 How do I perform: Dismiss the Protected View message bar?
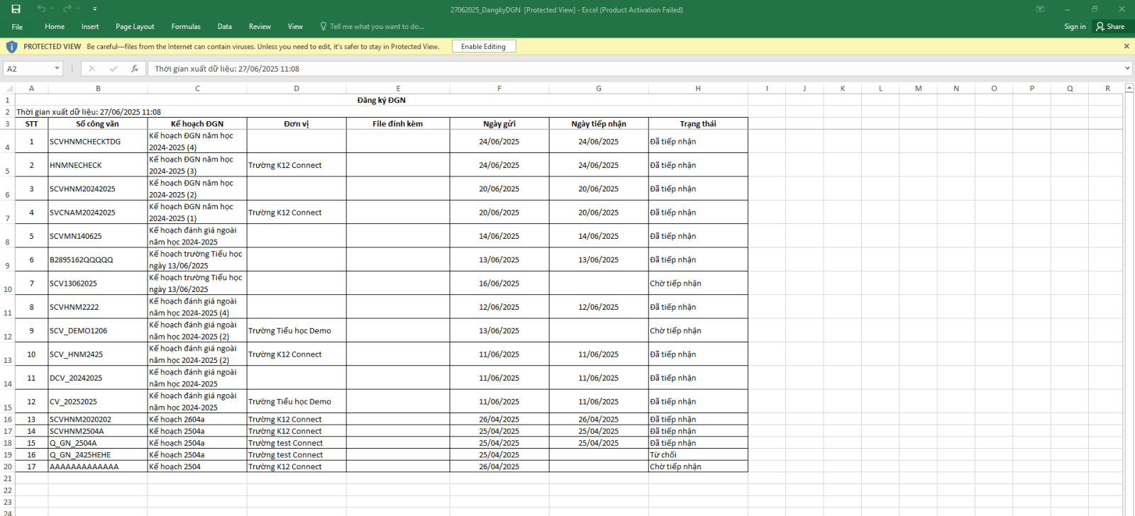pyautogui.click(x=1126, y=47)
